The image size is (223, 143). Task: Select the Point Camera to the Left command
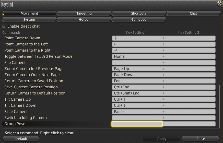tap(26, 44)
